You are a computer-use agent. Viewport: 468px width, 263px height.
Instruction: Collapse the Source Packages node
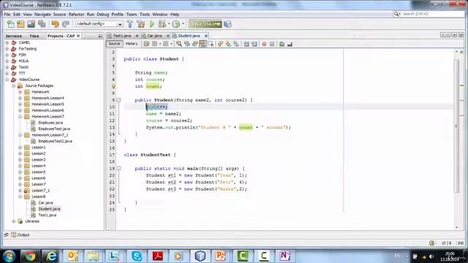point(13,86)
